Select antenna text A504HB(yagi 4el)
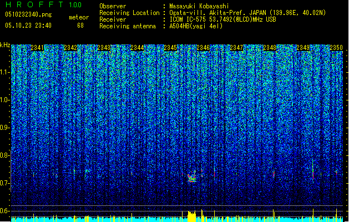 pyautogui.click(x=196, y=26)
